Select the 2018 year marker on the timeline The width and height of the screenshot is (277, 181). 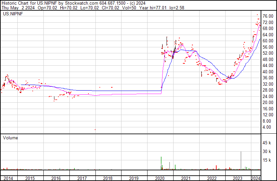[108, 178]
